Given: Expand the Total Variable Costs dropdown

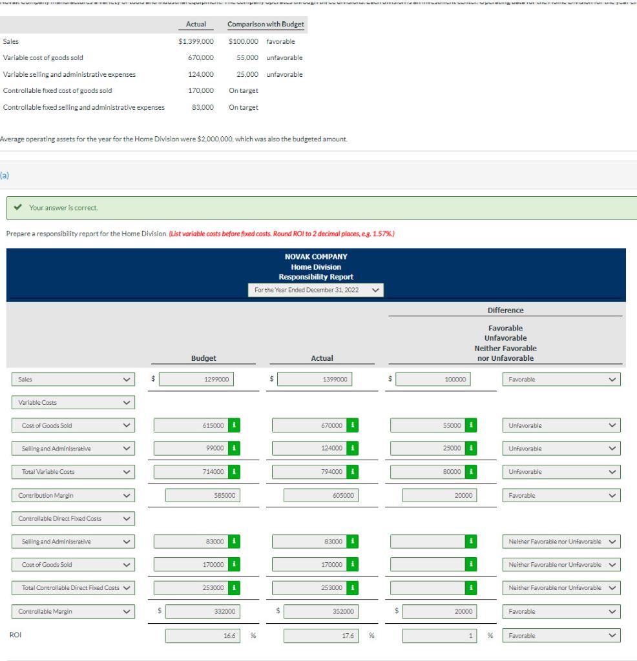Looking at the screenshot, I should (x=74, y=472).
